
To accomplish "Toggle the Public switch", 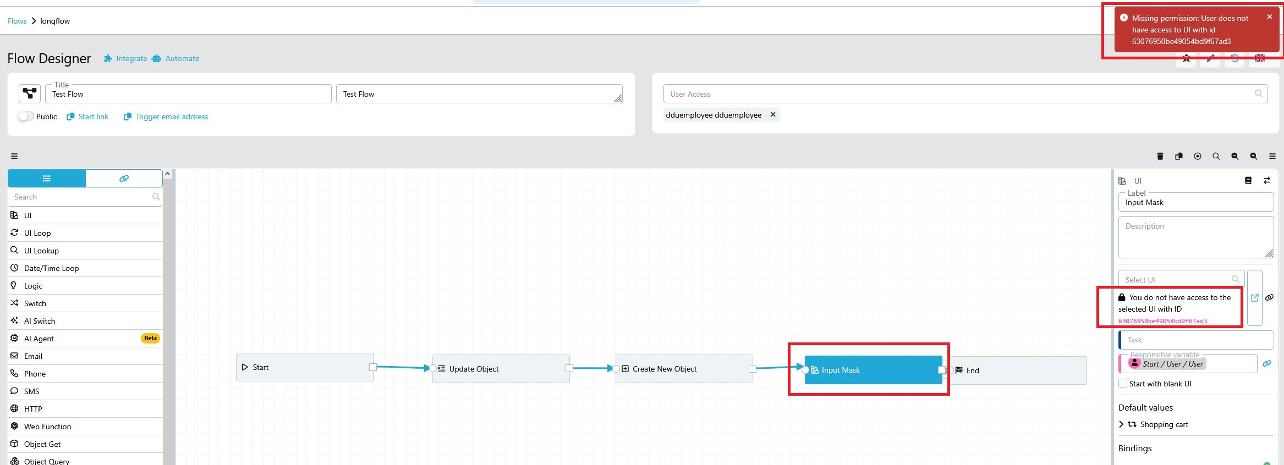I will [26, 117].
